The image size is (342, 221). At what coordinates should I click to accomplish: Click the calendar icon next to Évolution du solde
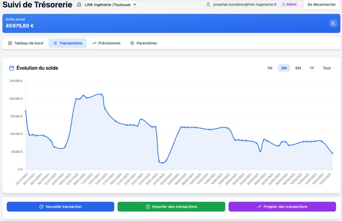[12, 68]
